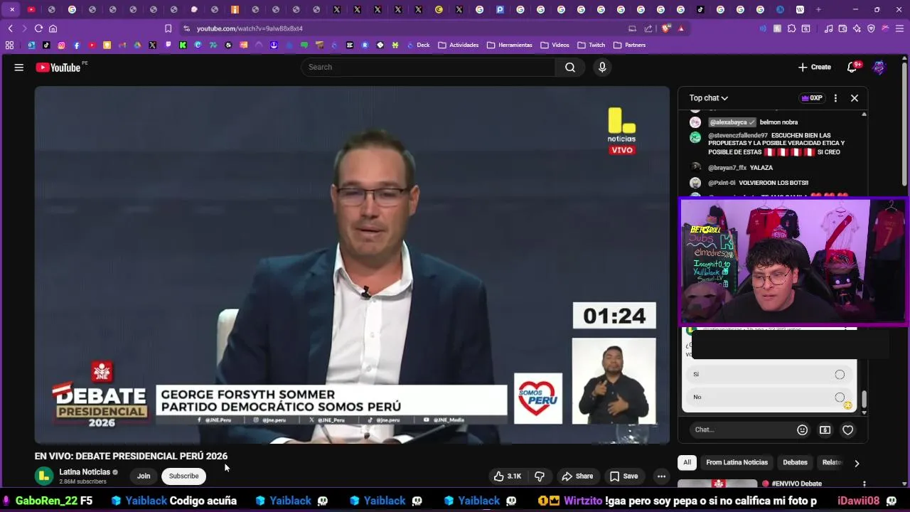This screenshot has height=512, width=910.
Task: Open the Videos bookmarks folder
Action: [x=555, y=45]
